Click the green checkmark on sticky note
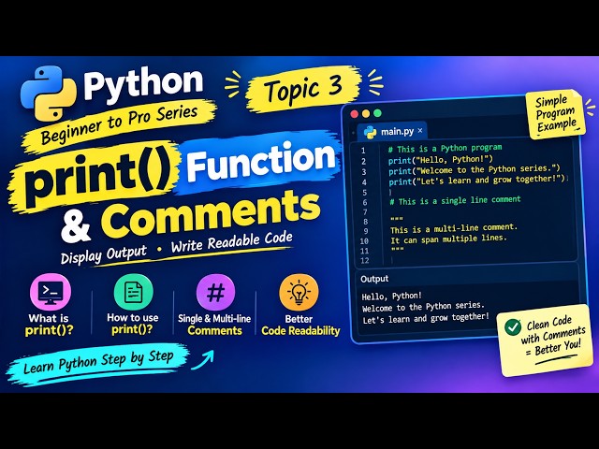 click(513, 326)
